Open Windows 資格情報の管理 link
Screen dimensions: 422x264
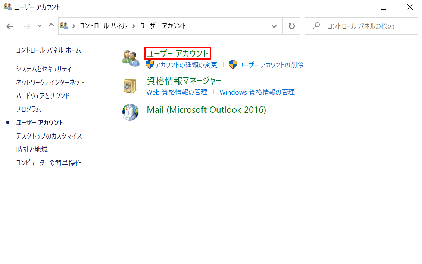[257, 92]
